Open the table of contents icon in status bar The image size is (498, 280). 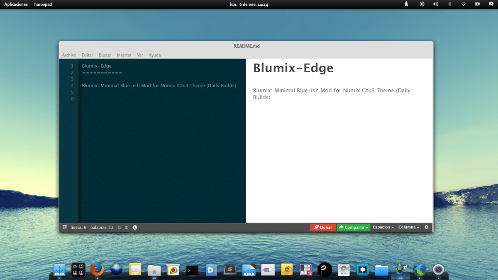tap(65, 227)
